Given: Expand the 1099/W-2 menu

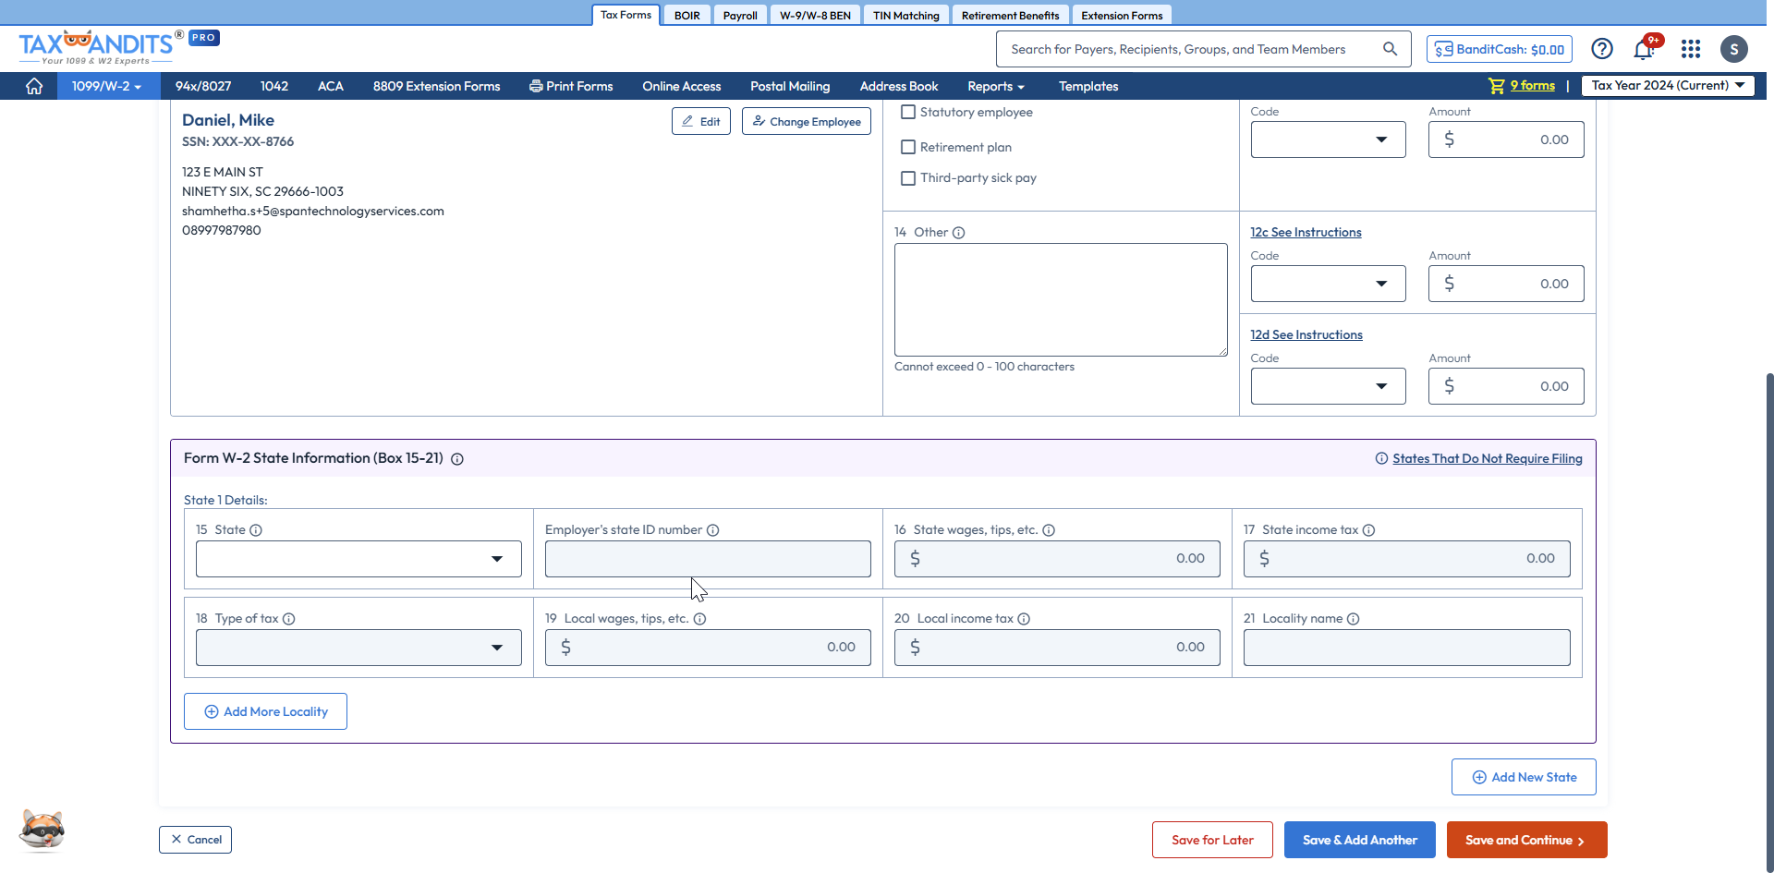Looking at the screenshot, I should coord(106,86).
